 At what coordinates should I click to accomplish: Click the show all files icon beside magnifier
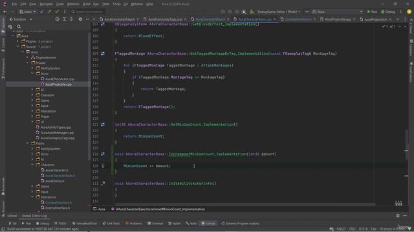[x=10, y=26]
